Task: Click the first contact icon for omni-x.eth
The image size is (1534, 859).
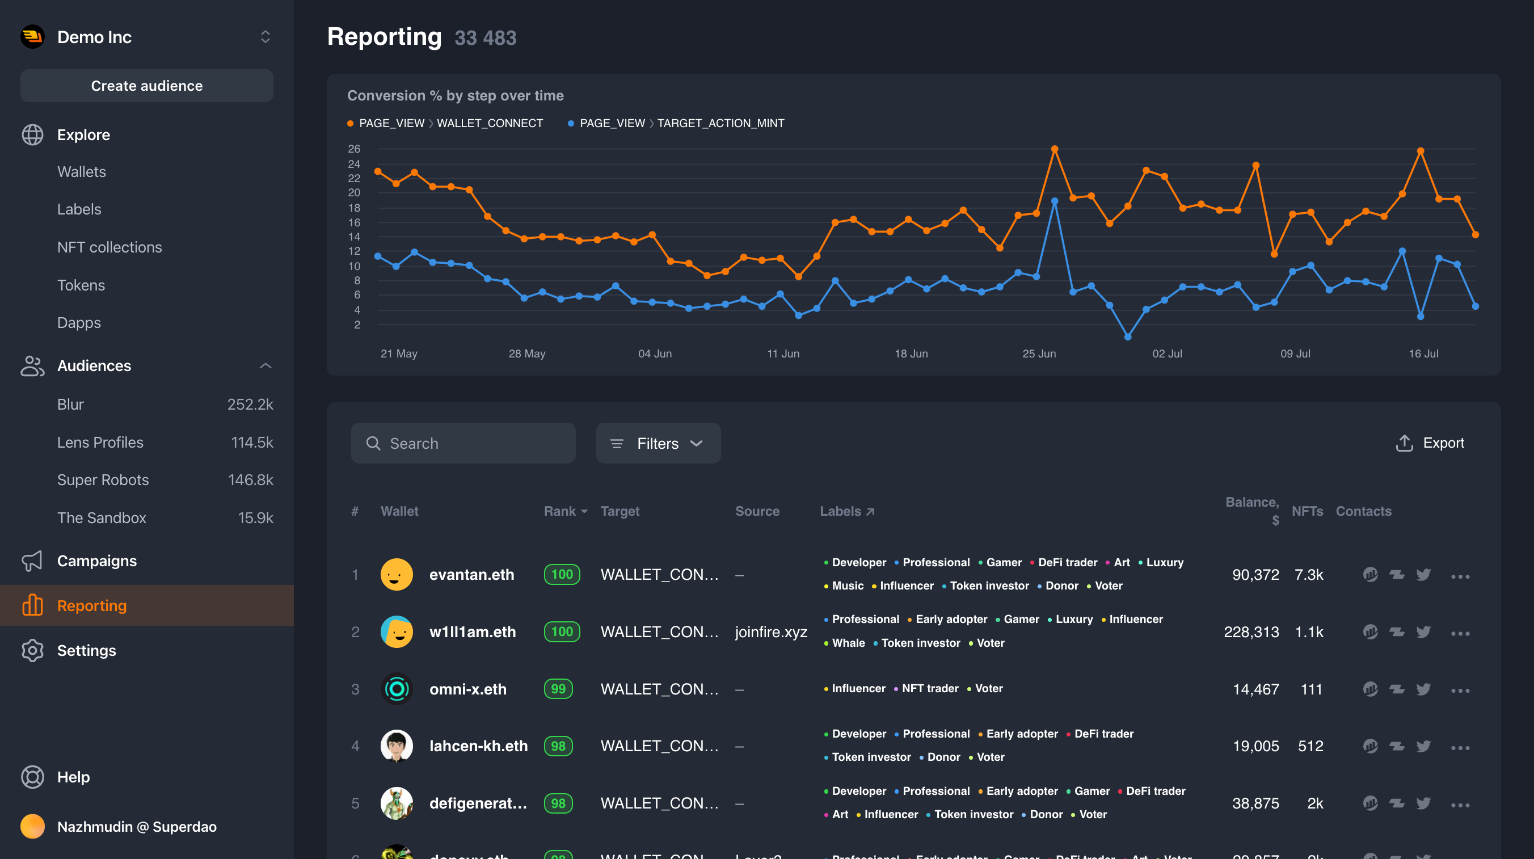Action: [x=1369, y=689]
